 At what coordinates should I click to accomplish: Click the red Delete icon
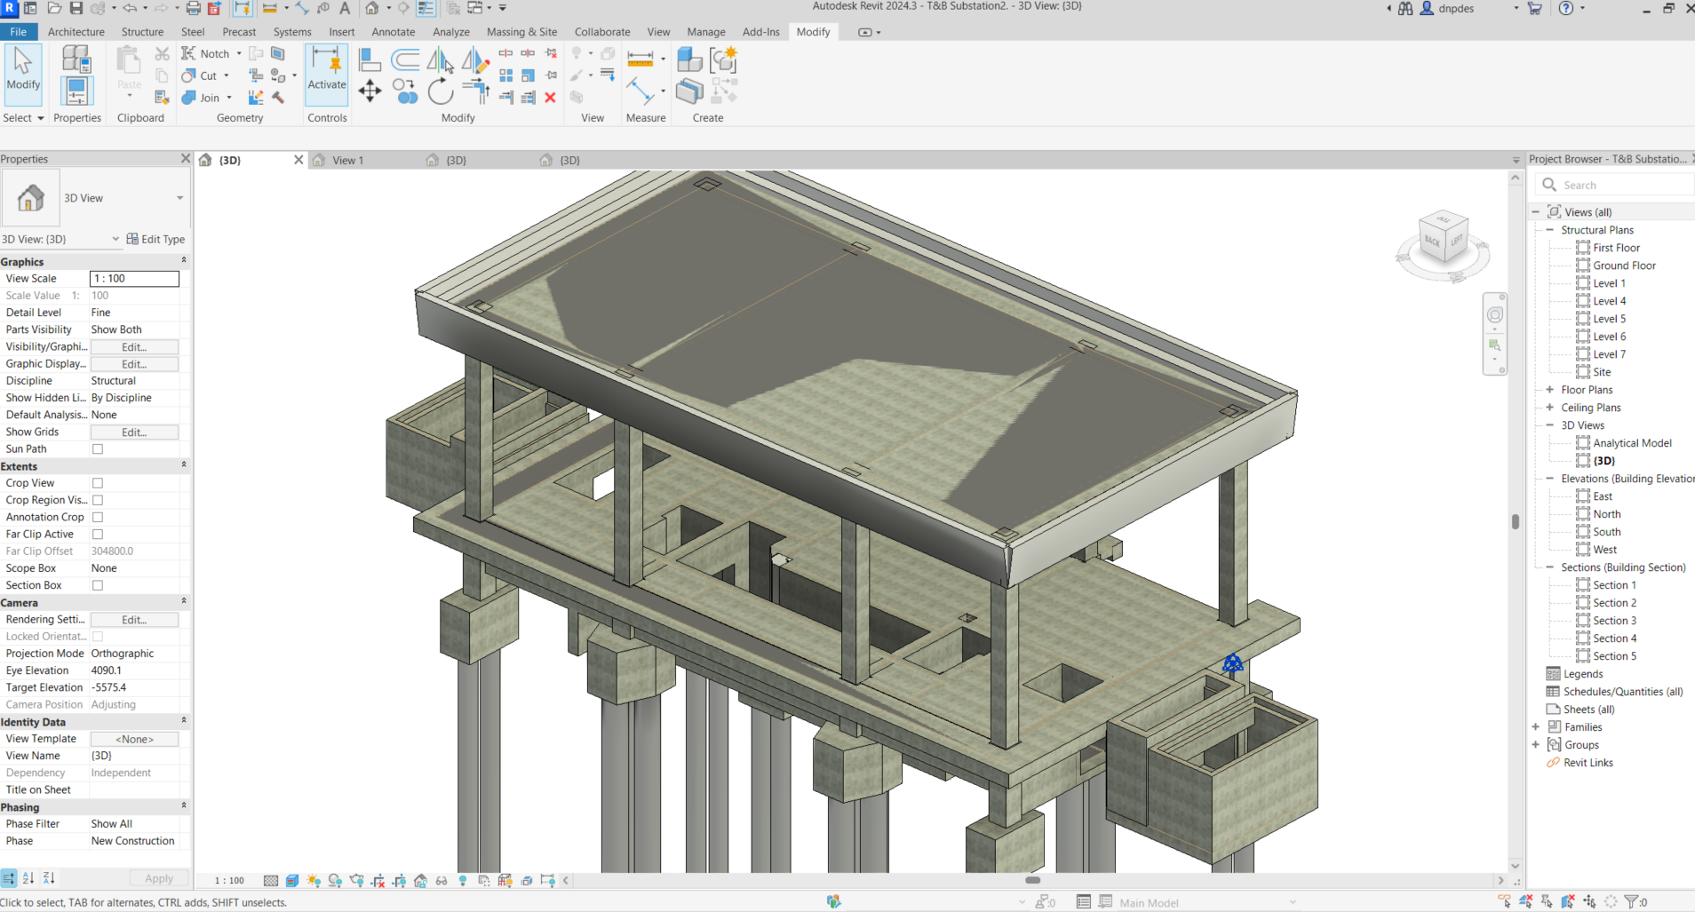click(x=550, y=98)
